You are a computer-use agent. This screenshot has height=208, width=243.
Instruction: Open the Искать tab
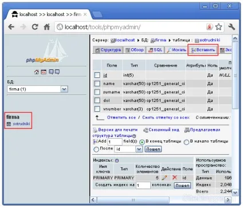pos(176,50)
